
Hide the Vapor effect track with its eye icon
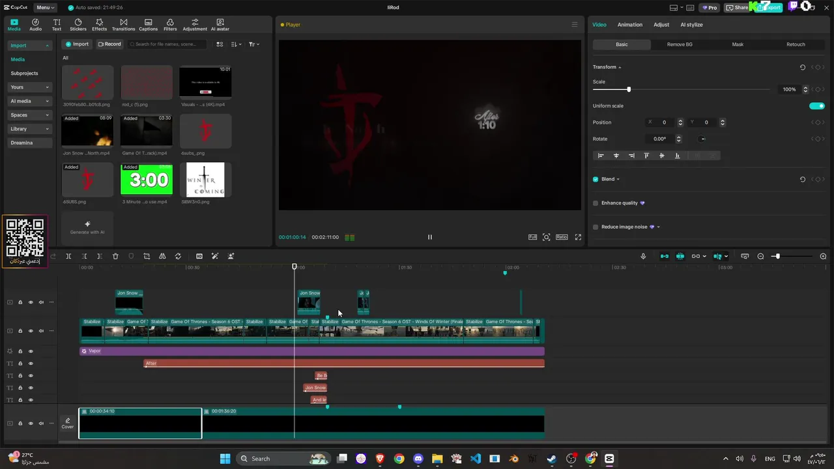tap(31, 351)
